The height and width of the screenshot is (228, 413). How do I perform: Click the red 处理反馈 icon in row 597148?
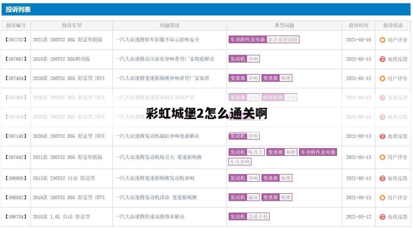382,136
